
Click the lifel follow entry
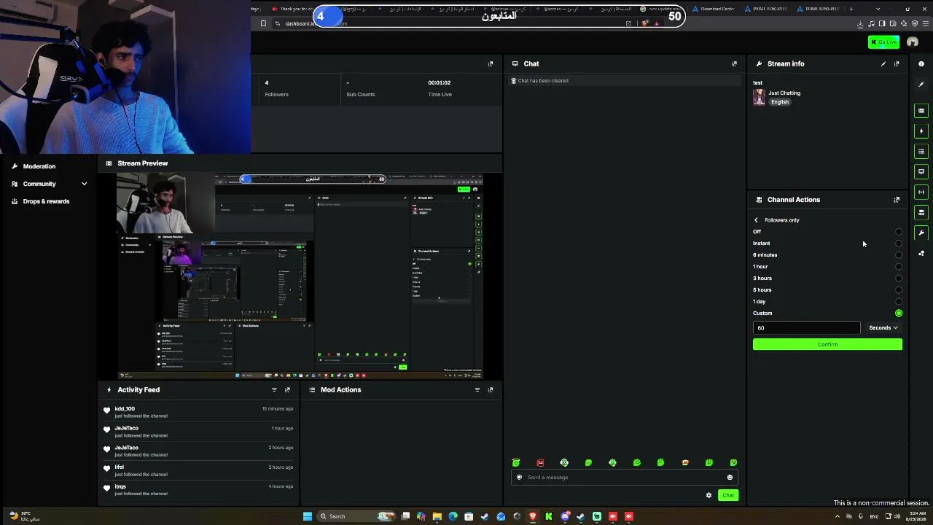(x=199, y=471)
